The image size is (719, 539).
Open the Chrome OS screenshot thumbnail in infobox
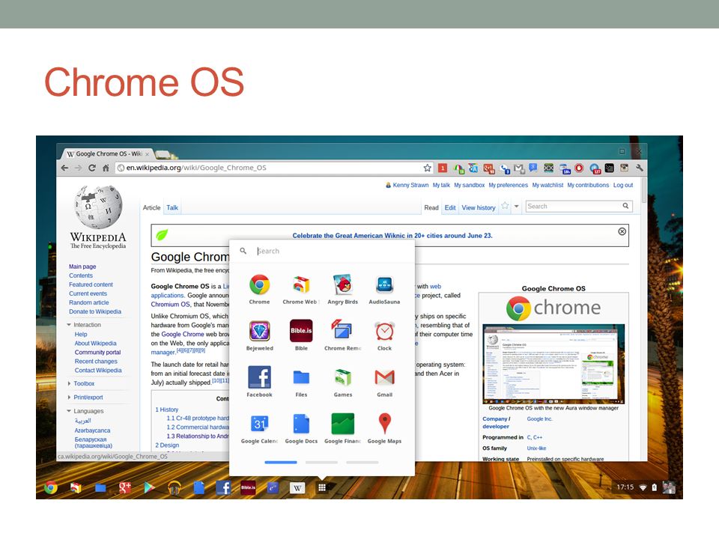[553, 364]
